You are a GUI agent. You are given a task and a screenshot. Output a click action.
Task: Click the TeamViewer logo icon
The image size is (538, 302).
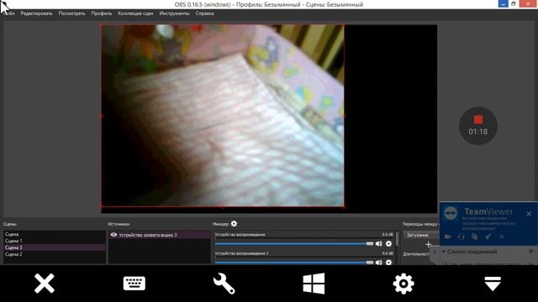point(451,213)
